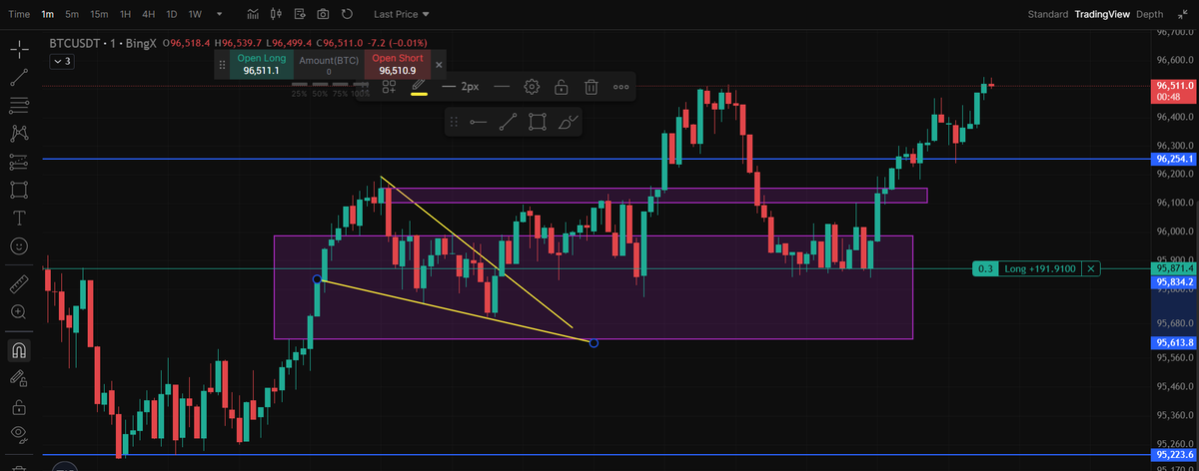This screenshot has height=471, width=1199.
Task: Expand more timeframes dropdown arrow
Action: [219, 15]
